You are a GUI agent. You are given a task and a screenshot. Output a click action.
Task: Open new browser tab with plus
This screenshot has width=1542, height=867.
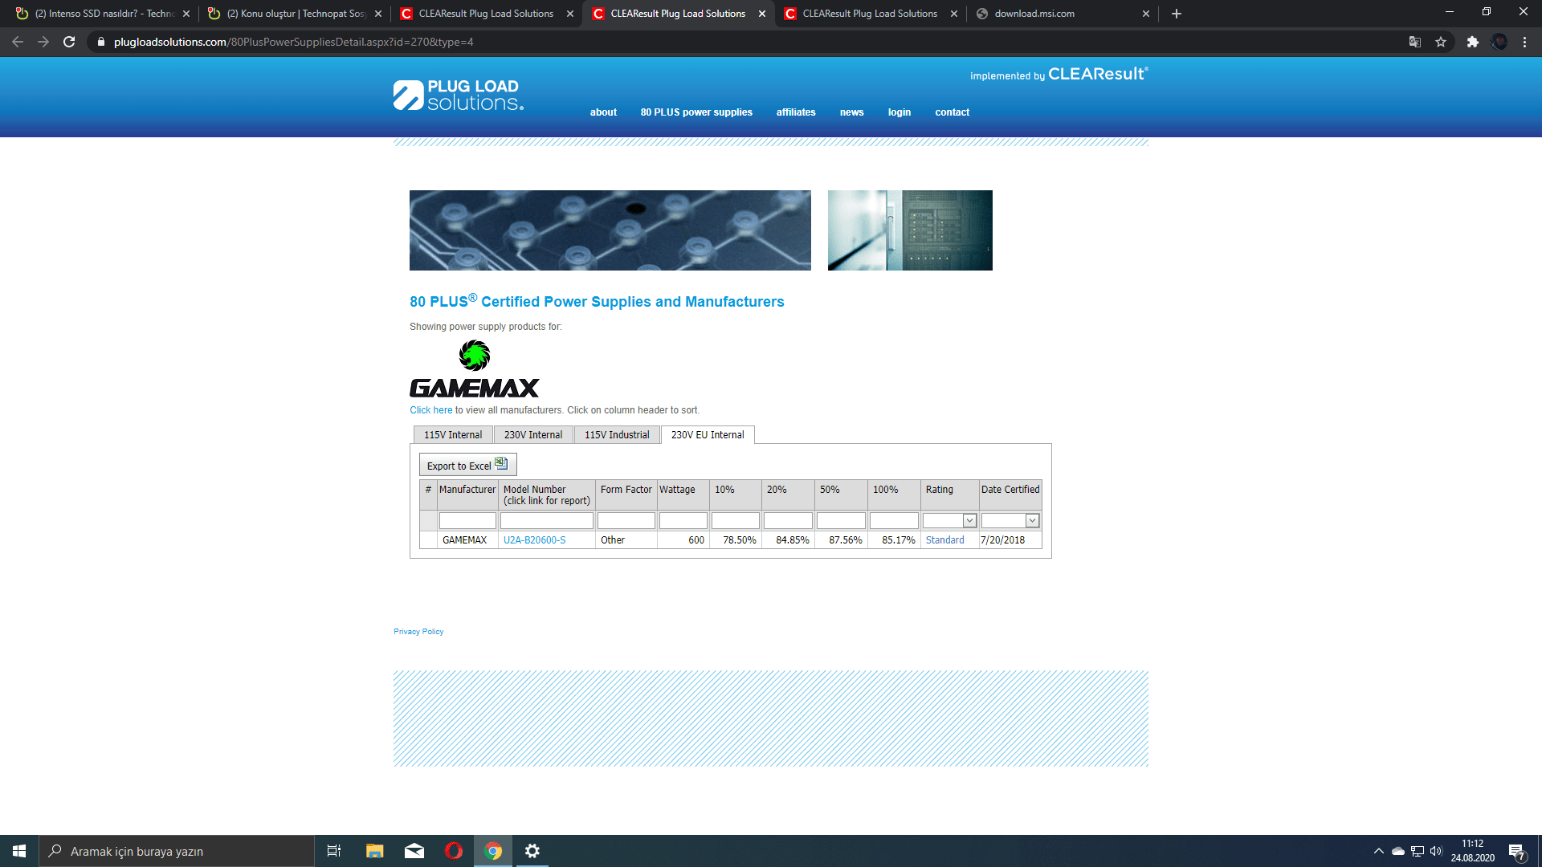click(1177, 14)
